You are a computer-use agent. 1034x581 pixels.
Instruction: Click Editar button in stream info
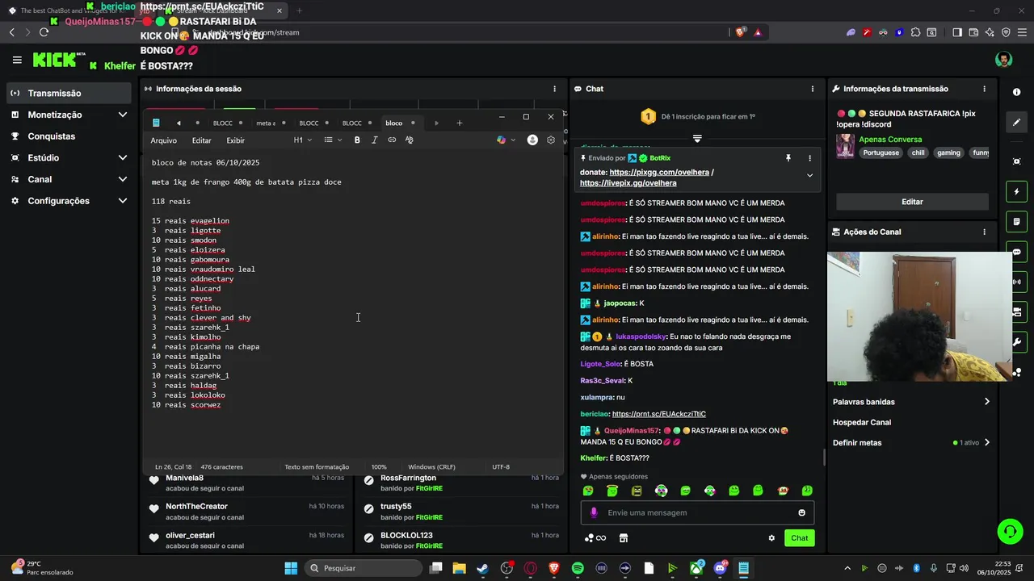tap(912, 202)
